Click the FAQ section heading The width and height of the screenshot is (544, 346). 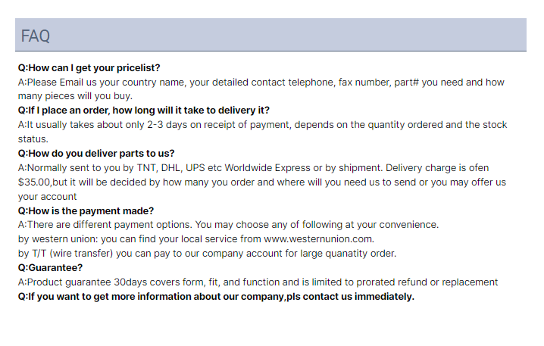coord(36,36)
